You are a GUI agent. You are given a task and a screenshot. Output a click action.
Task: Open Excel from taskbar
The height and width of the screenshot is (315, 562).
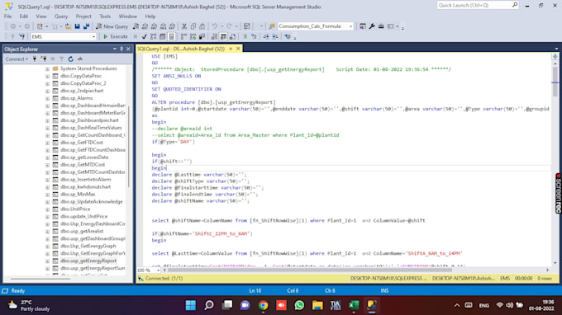coord(354,305)
